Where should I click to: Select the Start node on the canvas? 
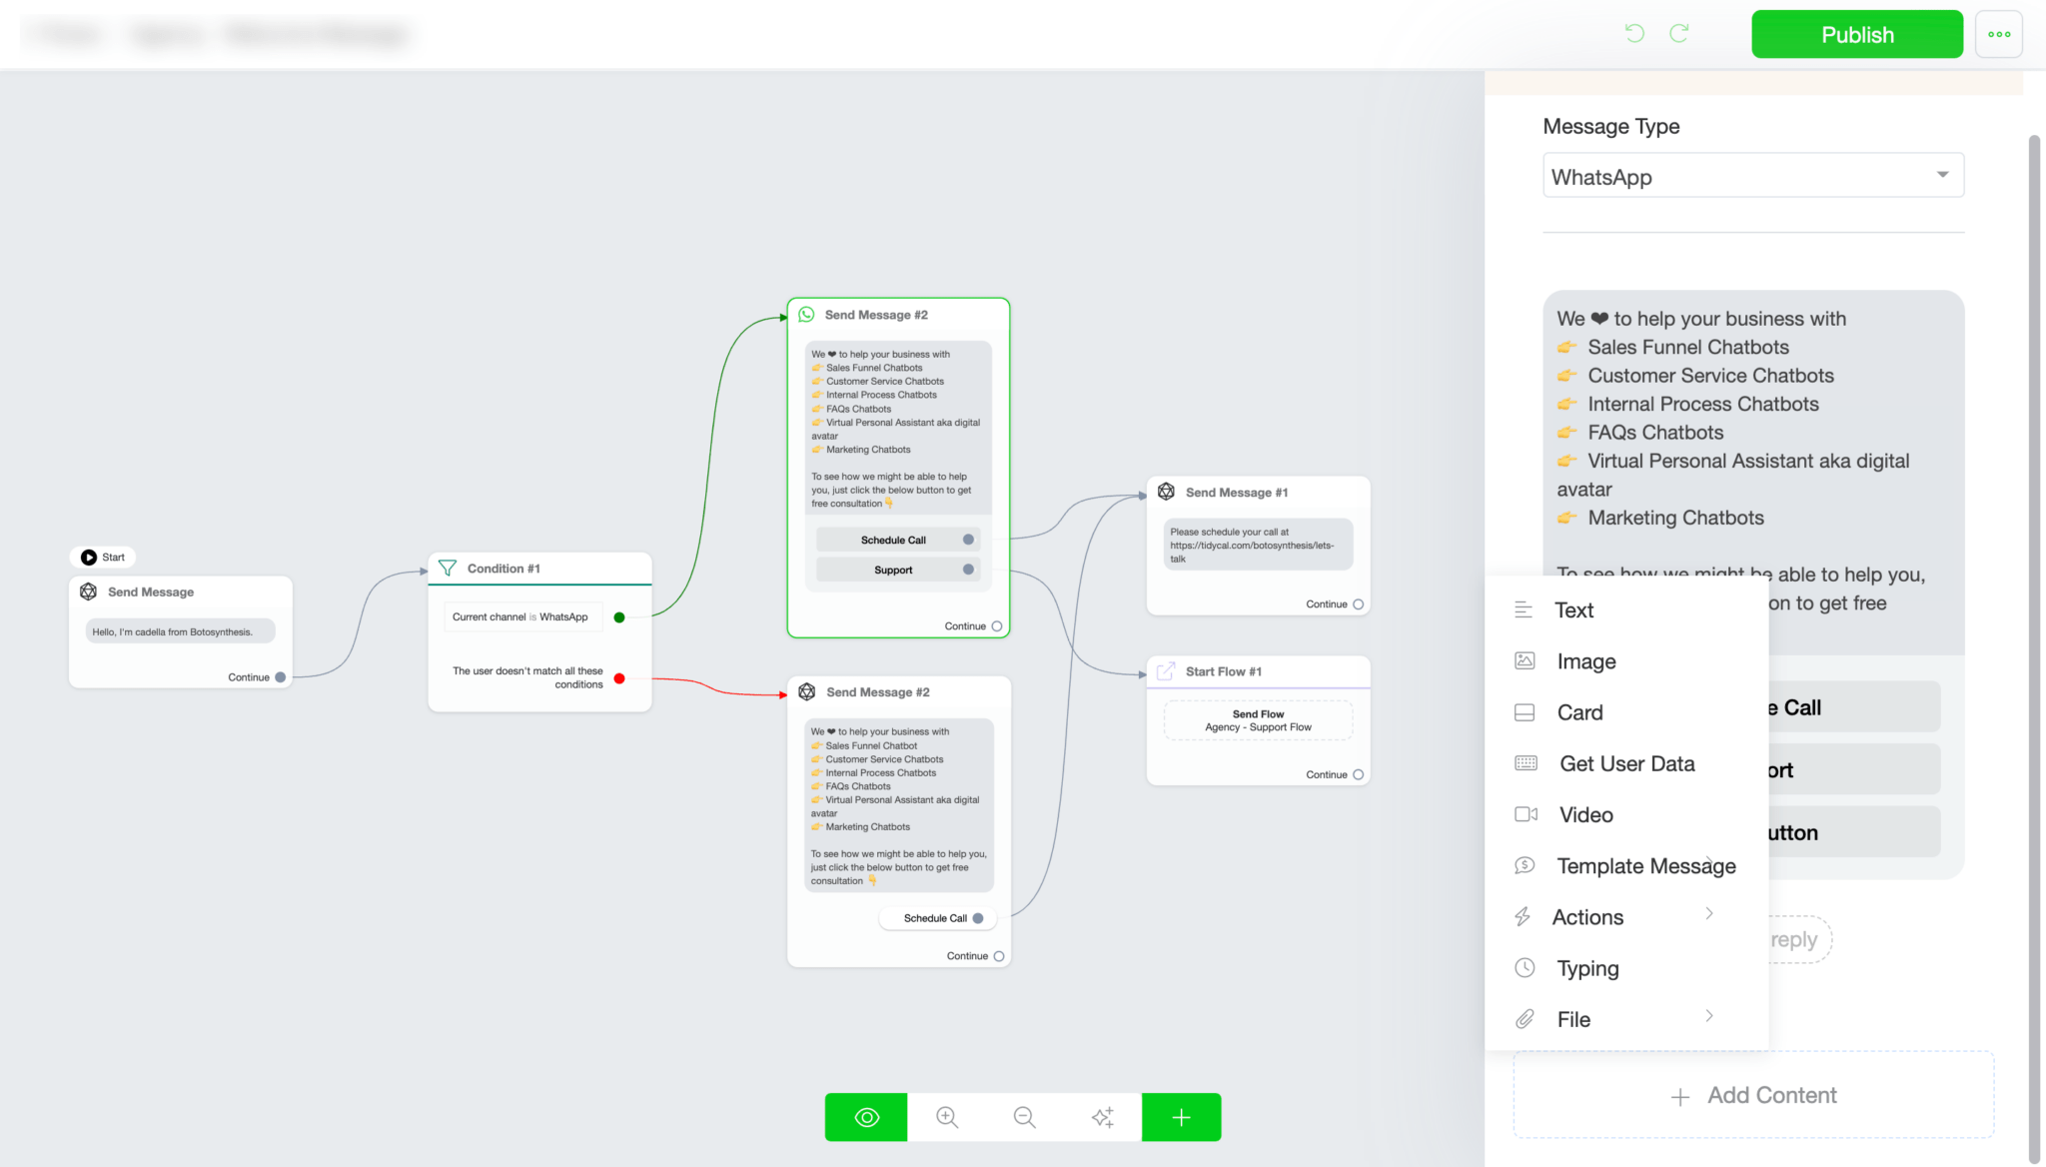click(103, 557)
